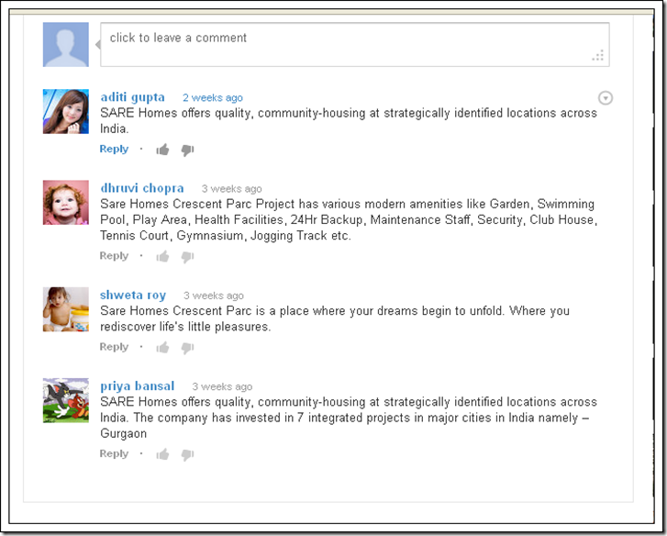Click priya bansal's '3 weeks ago' timestamp
Viewport: 667px width, 536px height.
(x=222, y=386)
